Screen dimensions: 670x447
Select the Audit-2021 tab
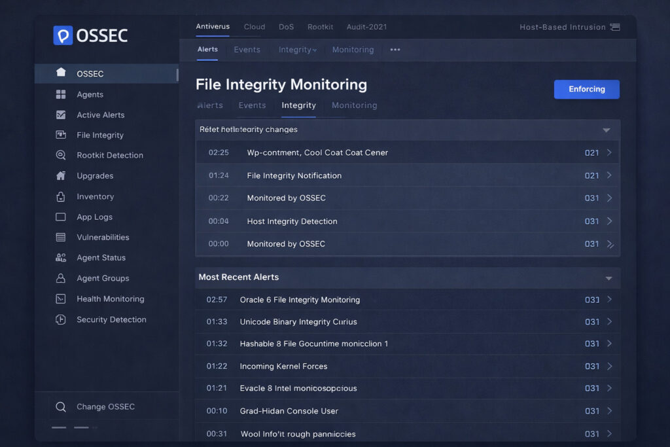point(367,27)
